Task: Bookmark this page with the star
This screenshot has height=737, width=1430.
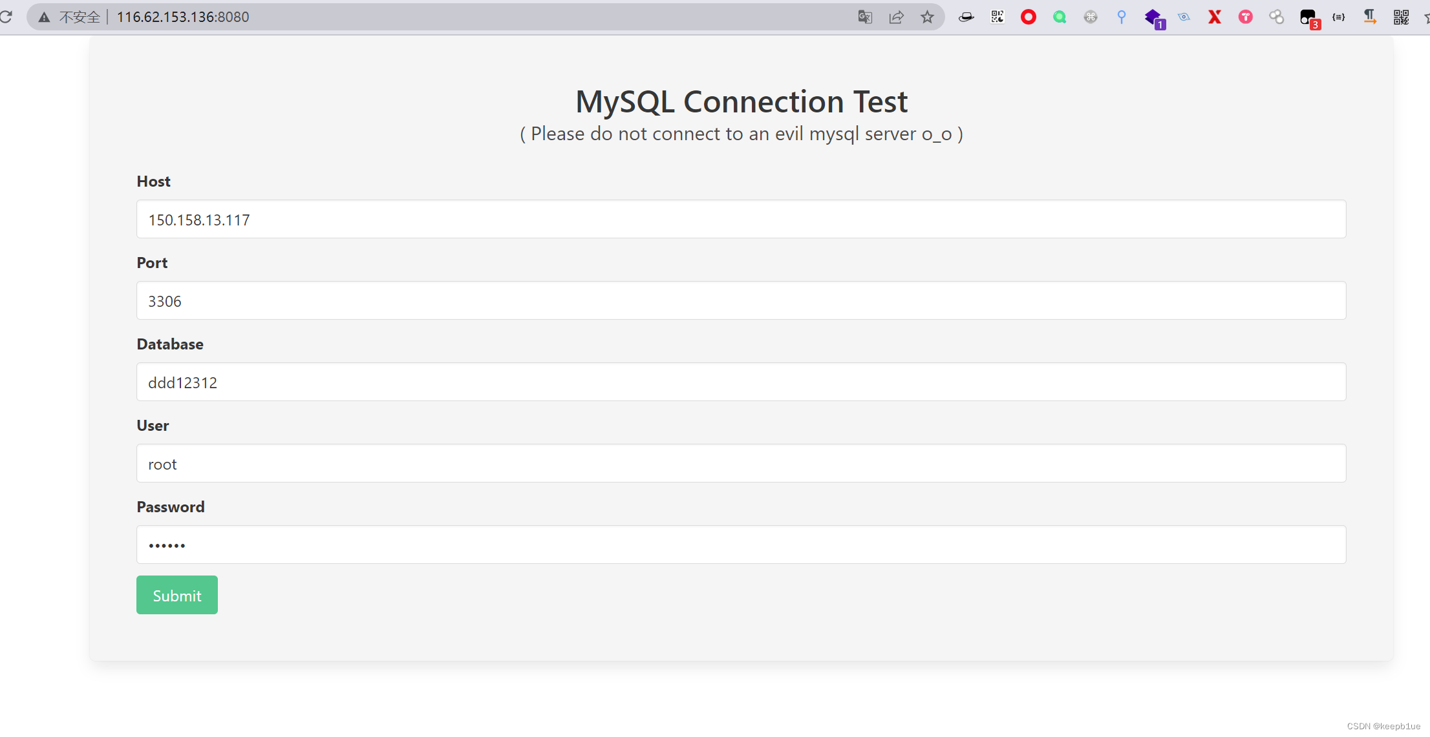Action: pyautogui.click(x=927, y=17)
